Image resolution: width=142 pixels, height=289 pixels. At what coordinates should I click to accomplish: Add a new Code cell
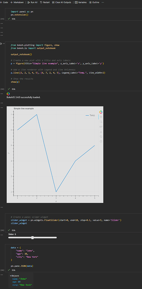pyautogui.click(x=4, y=2)
